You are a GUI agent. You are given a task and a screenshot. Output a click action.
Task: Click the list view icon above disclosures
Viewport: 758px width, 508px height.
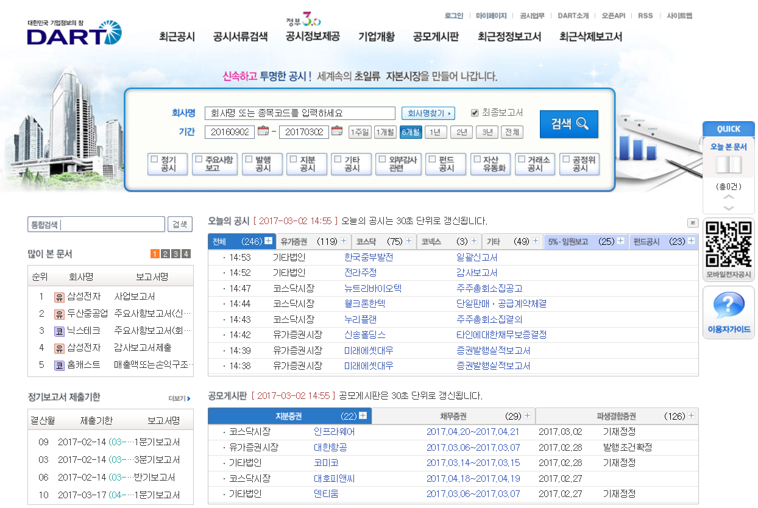coord(692,222)
